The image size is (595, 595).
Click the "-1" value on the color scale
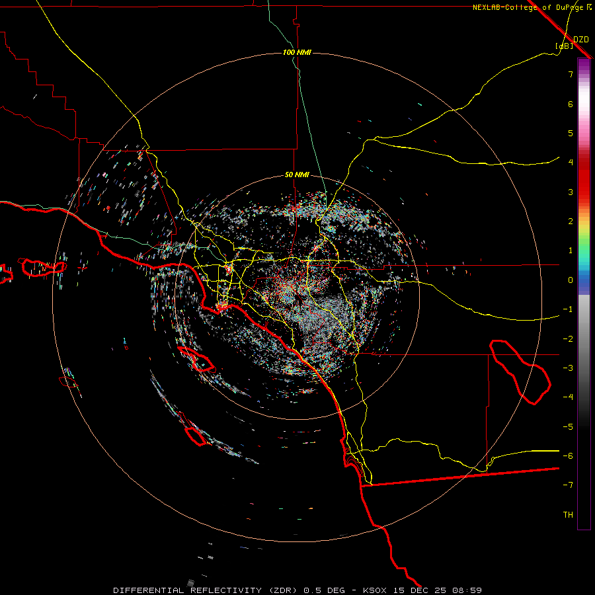[x=568, y=309]
